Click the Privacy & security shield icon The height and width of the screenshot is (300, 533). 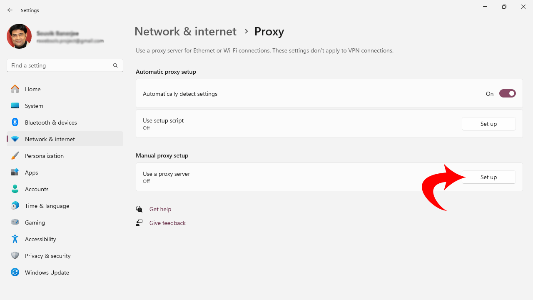(15, 256)
